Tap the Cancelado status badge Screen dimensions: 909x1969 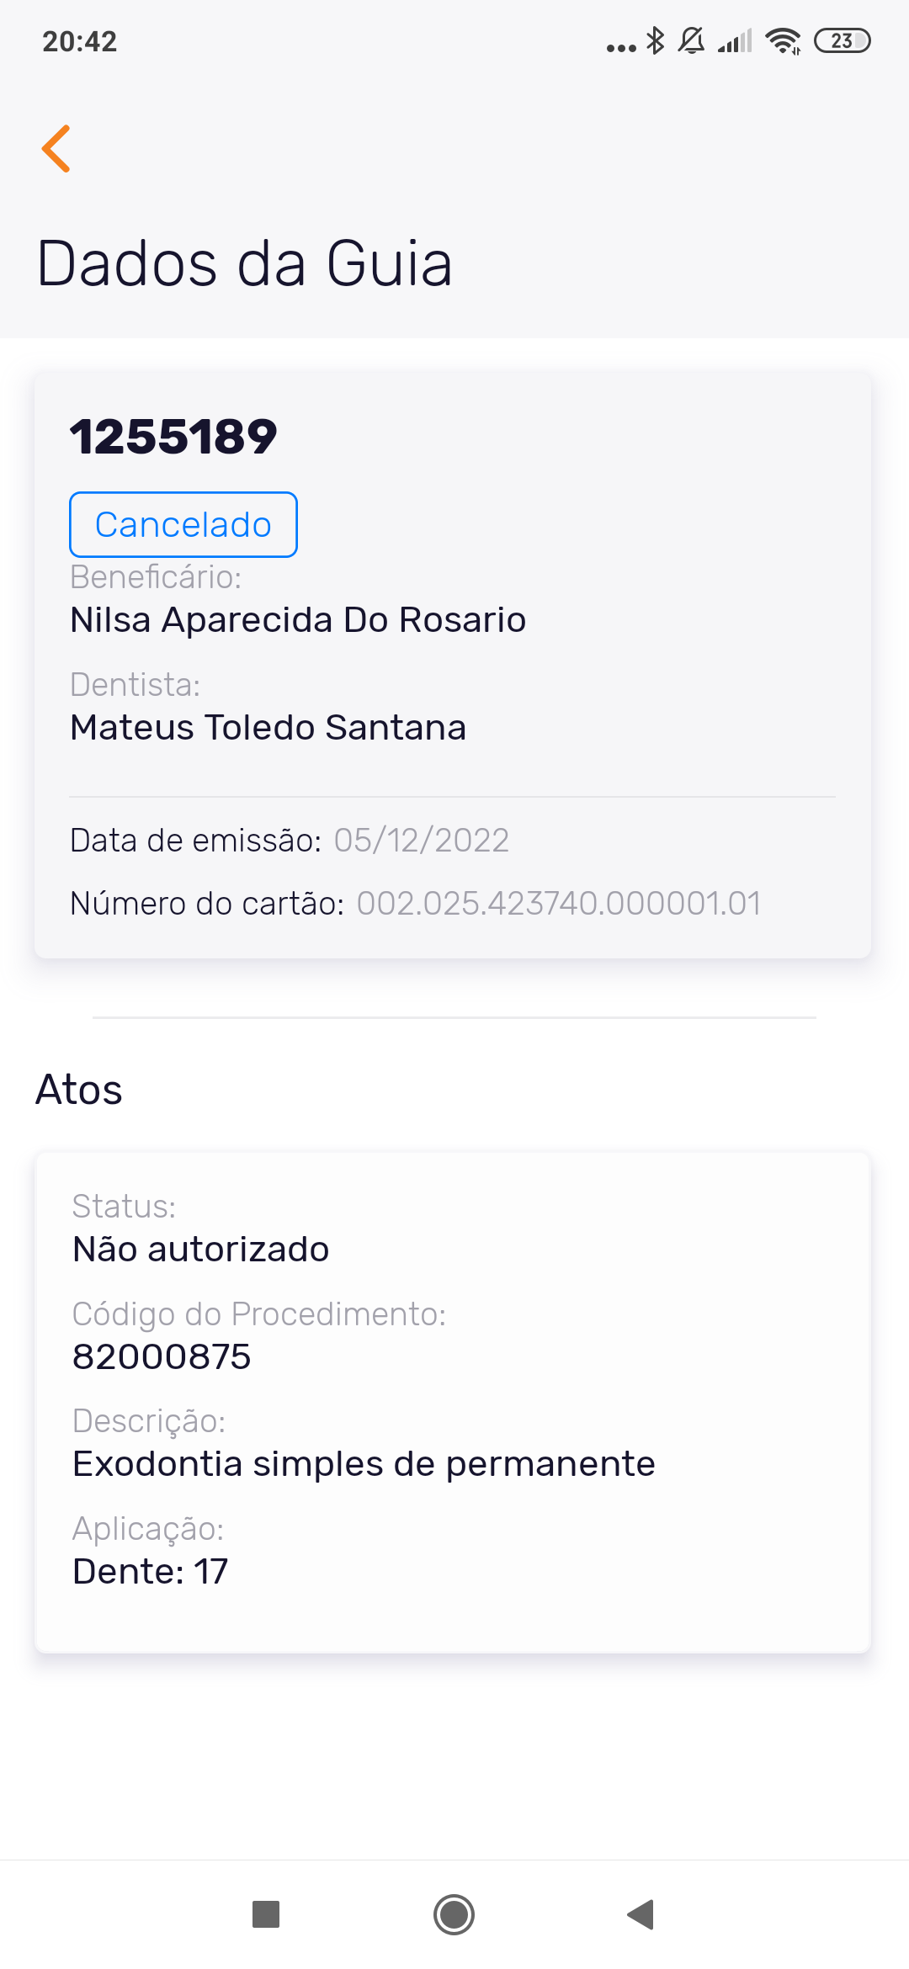183,524
